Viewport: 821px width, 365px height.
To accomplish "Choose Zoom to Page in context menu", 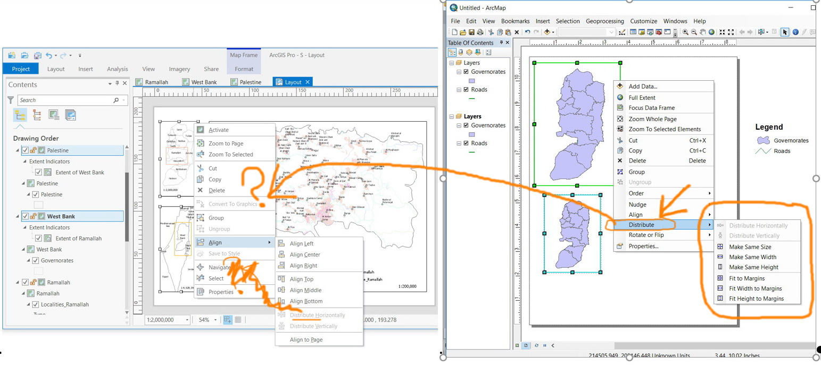I will (x=226, y=143).
